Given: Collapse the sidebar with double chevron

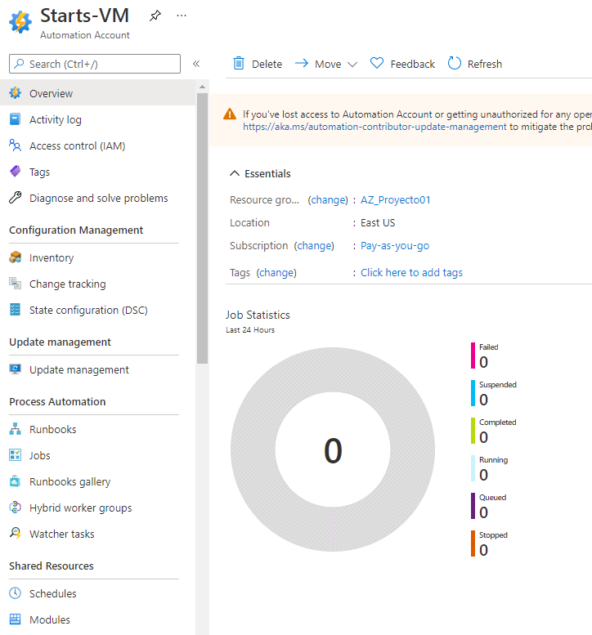Looking at the screenshot, I should pyautogui.click(x=196, y=64).
